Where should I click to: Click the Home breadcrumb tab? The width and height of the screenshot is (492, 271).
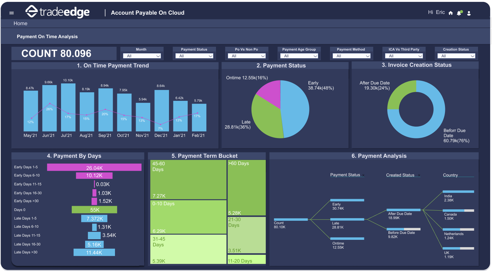click(x=20, y=24)
